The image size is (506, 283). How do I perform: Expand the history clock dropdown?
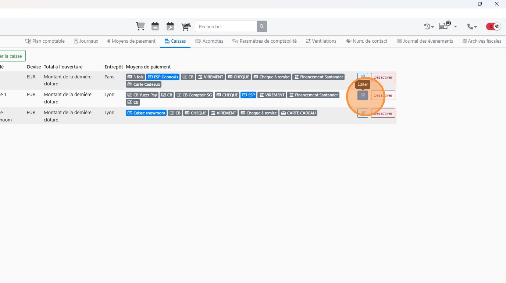click(429, 26)
